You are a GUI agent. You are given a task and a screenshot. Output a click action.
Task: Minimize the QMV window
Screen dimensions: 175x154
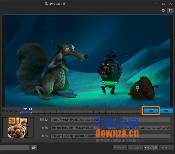coord(156,4)
